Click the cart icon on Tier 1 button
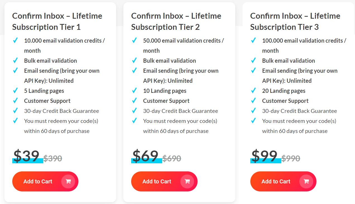The image size is (355, 204). [68, 181]
